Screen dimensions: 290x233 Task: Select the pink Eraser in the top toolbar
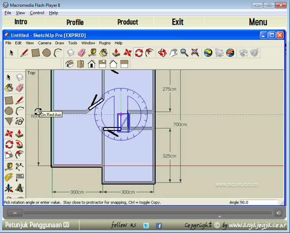pos(82,53)
